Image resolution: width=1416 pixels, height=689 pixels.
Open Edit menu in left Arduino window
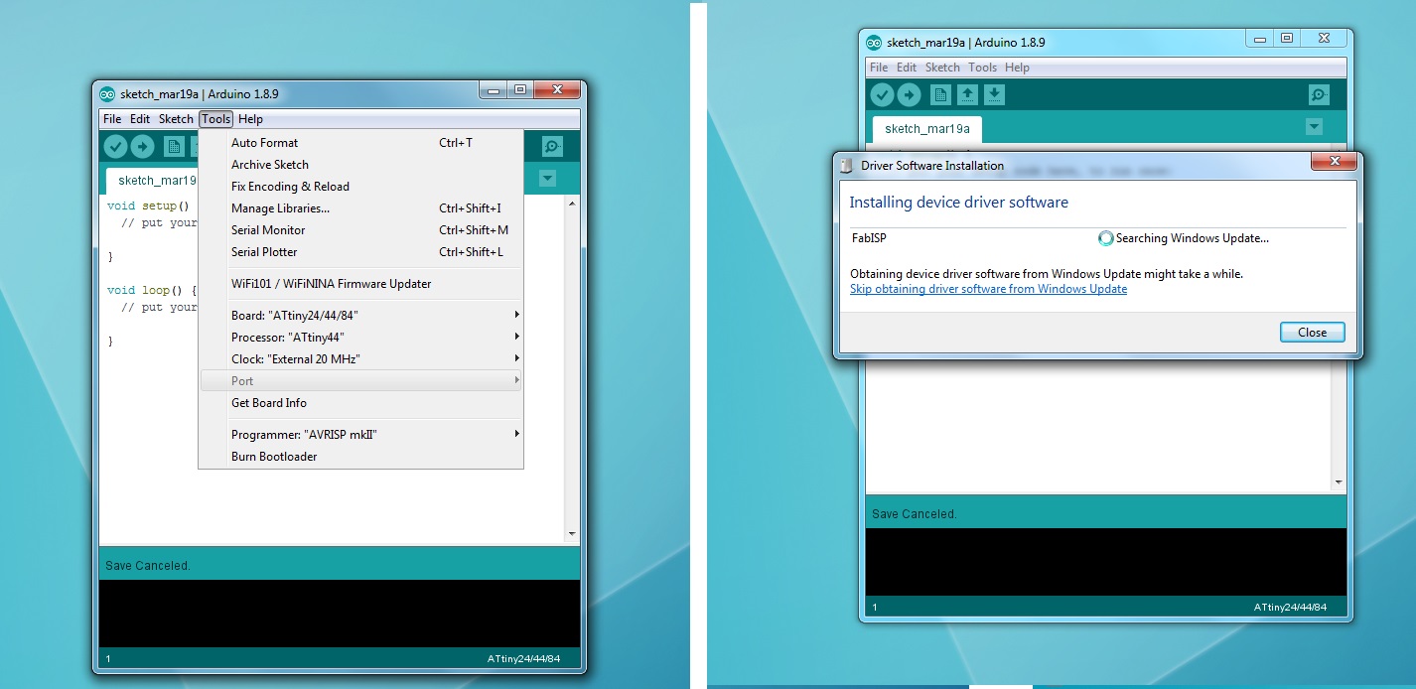coord(140,119)
